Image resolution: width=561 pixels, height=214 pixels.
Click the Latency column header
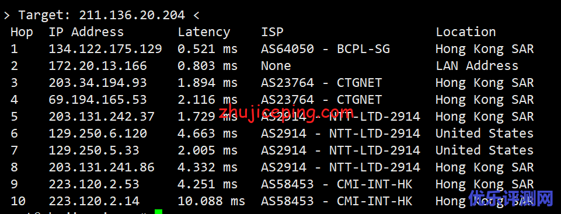[204, 33]
